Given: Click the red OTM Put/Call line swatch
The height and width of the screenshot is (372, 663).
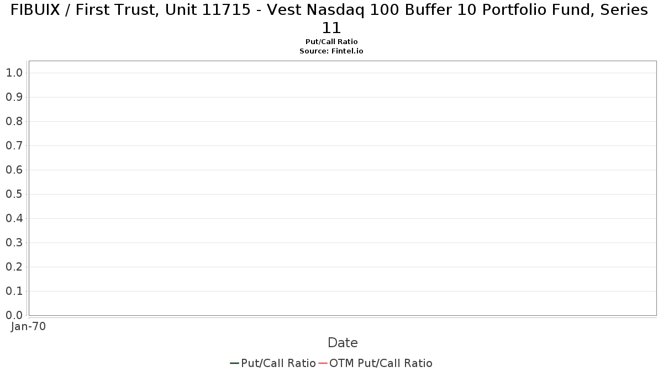Looking at the screenshot, I should pyautogui.click(x=323, y=363).
